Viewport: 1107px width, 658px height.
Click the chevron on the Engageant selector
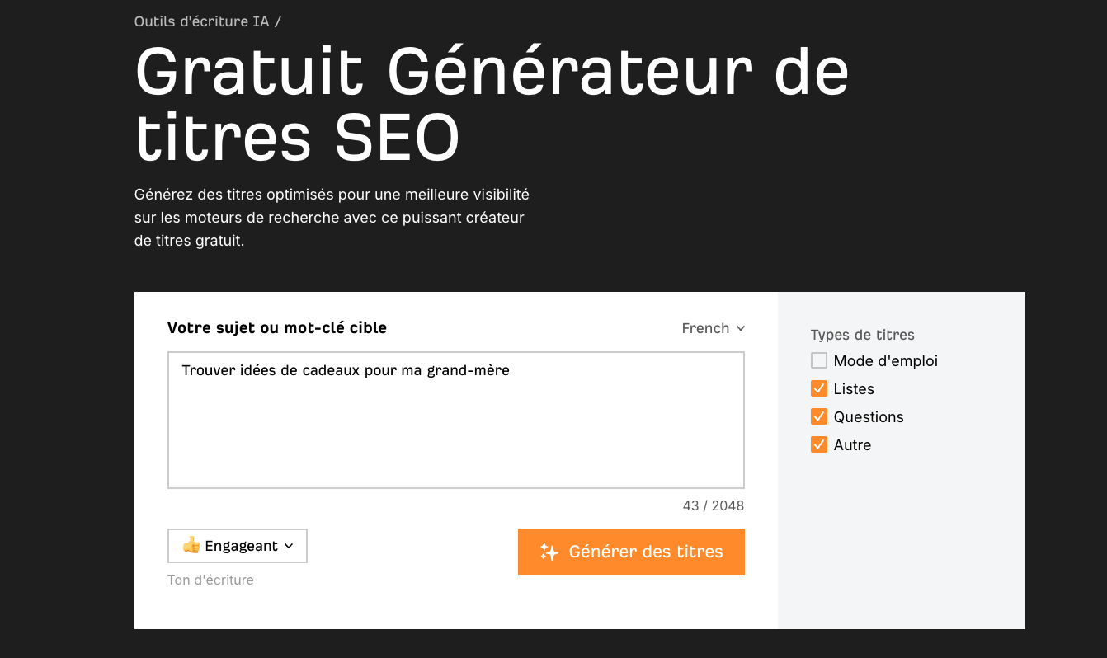click(x=290, y=546)
